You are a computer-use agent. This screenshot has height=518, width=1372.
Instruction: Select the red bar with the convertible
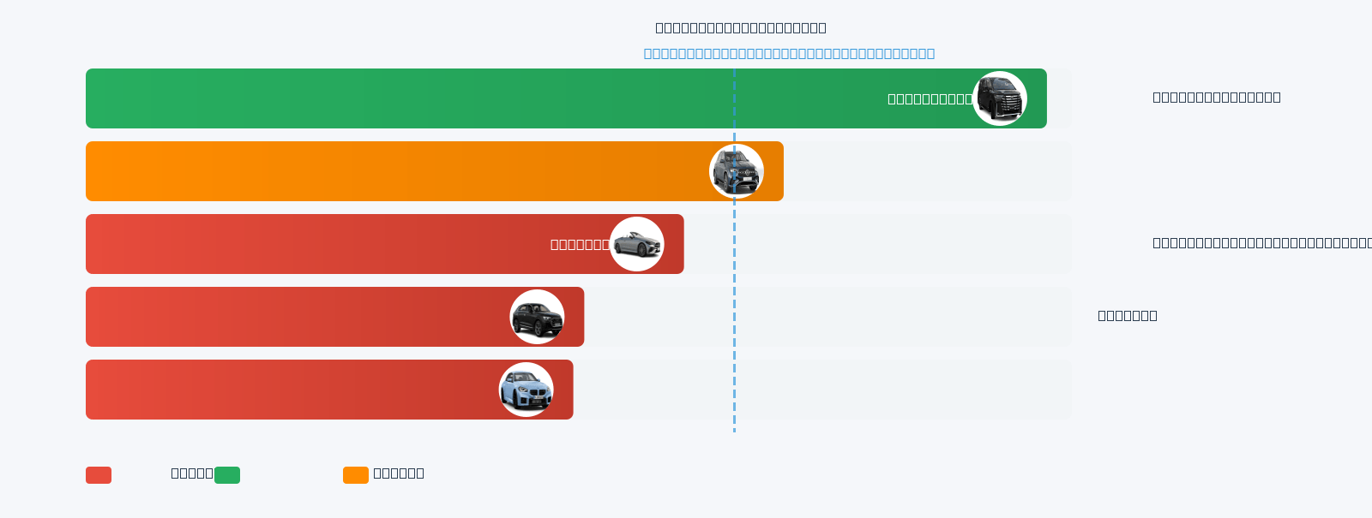tap(385, 244)
